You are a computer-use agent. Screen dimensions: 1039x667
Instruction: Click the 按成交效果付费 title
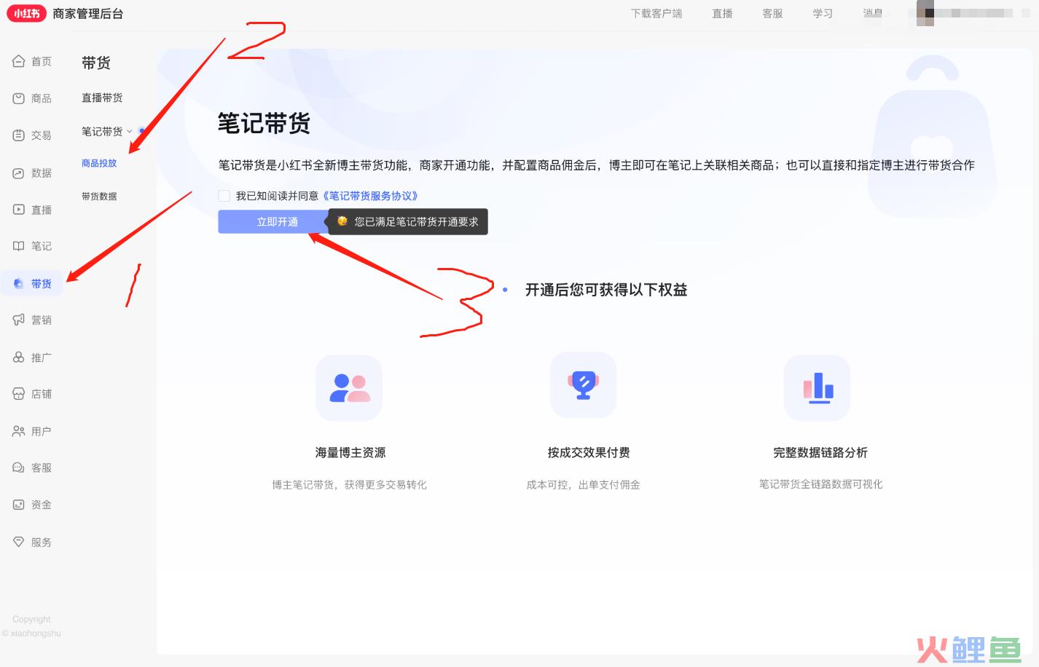click(589, 452)
